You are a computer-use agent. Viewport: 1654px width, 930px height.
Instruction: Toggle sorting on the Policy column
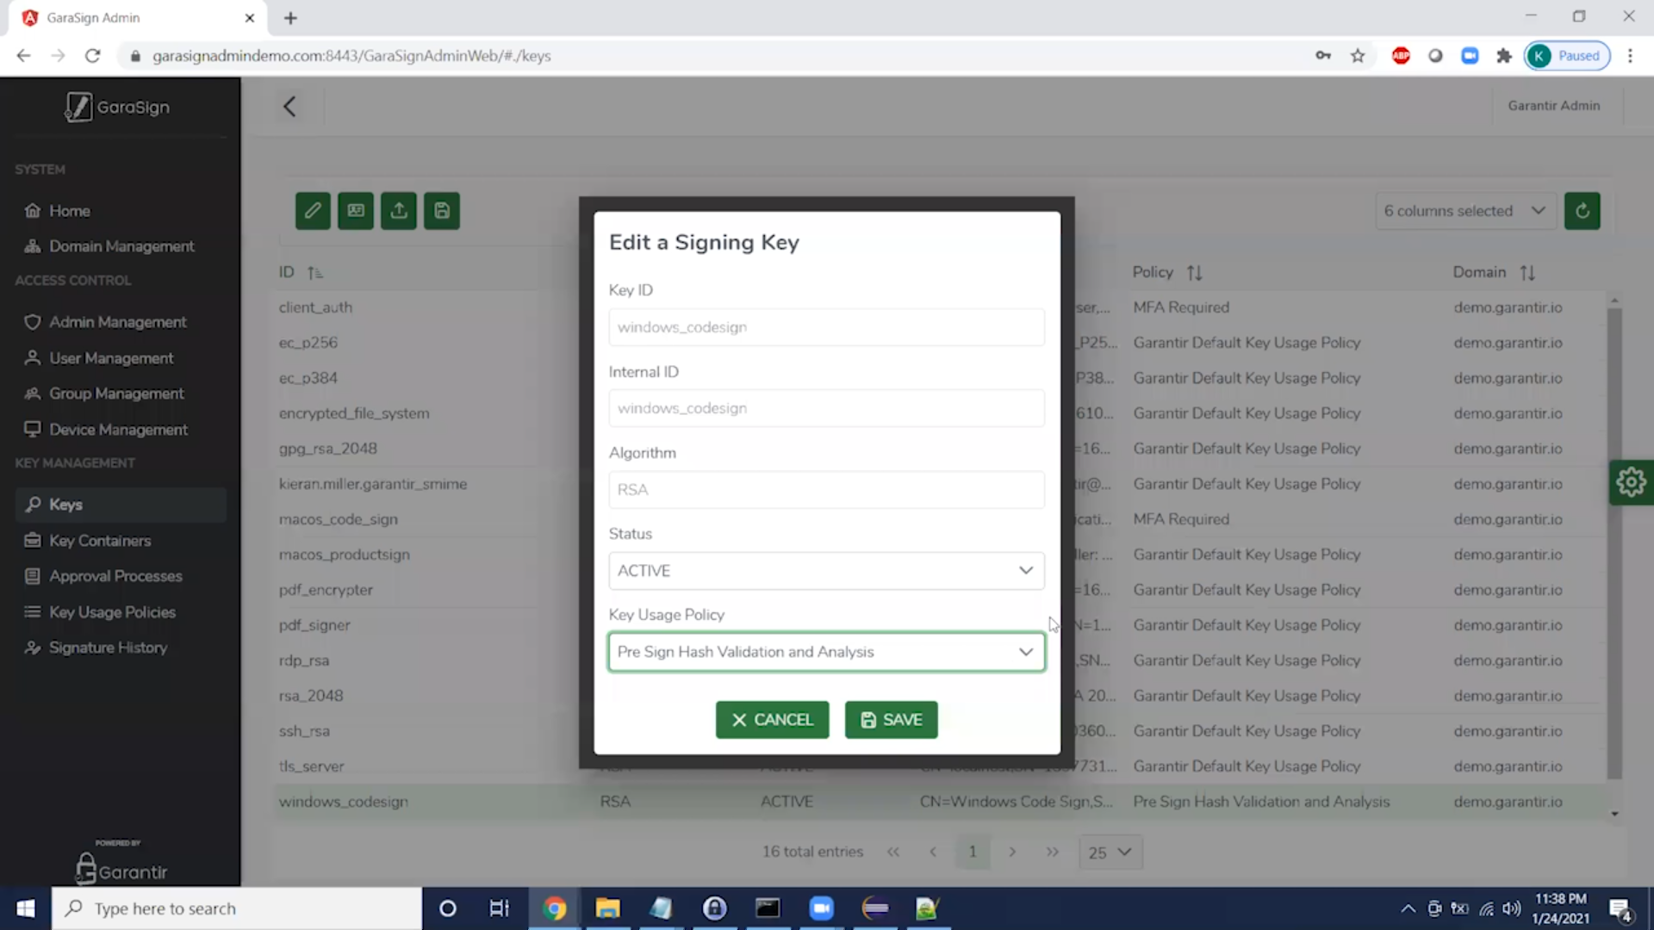(x=1196, y=272)
